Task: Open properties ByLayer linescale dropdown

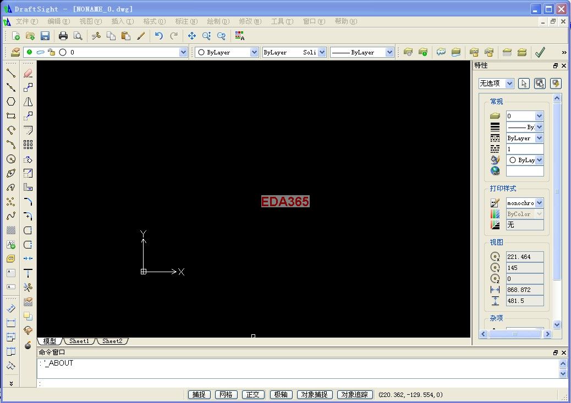Action: click(x=539, y=138)
